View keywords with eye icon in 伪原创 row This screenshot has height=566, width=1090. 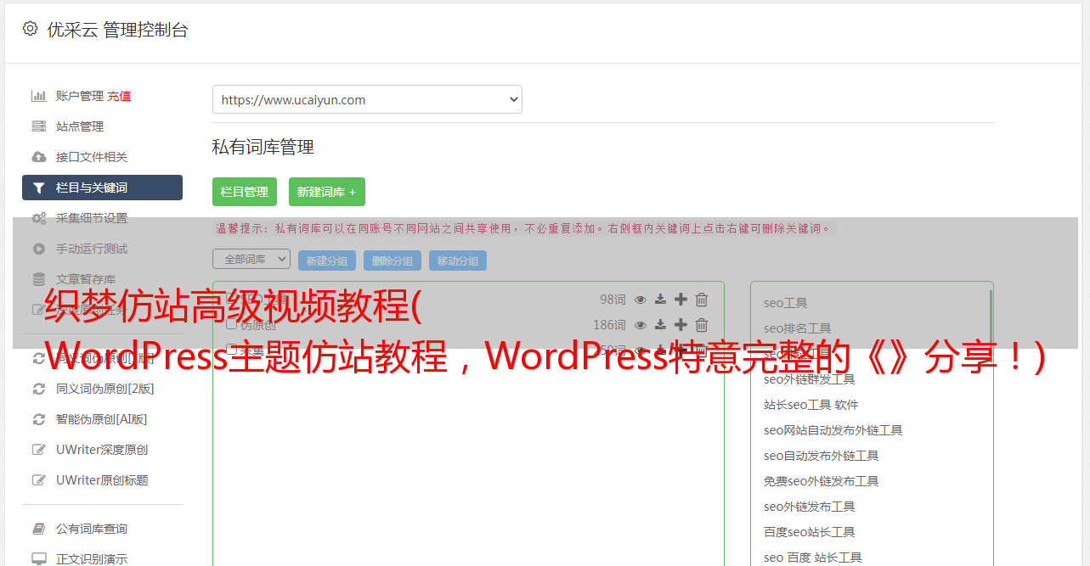pos(641,325)
